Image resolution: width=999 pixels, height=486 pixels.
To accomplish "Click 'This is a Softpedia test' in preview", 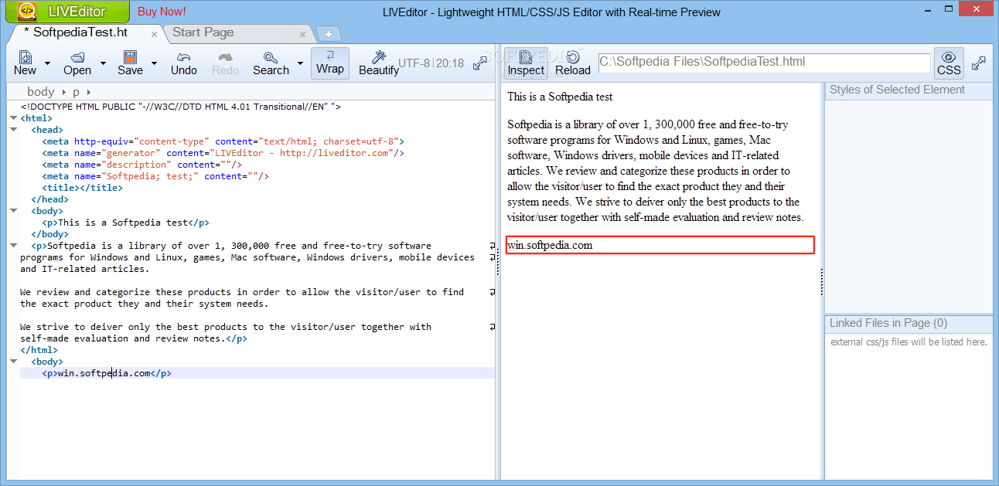I will point(560,97).
